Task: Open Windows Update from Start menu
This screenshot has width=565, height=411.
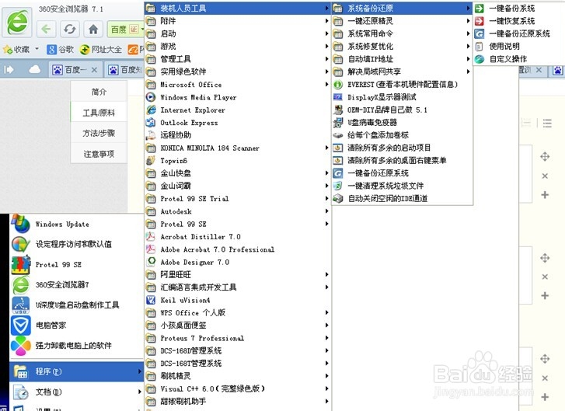Action: point(77,224)
